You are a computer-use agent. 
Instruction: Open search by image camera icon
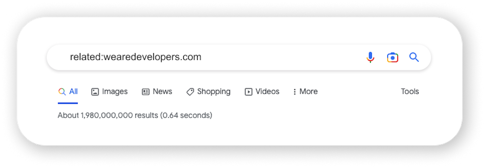(x=392, y=58)
